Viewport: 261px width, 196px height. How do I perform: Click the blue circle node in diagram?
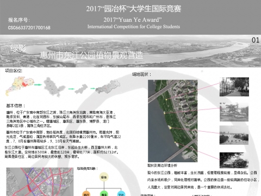tap(121, 193)
